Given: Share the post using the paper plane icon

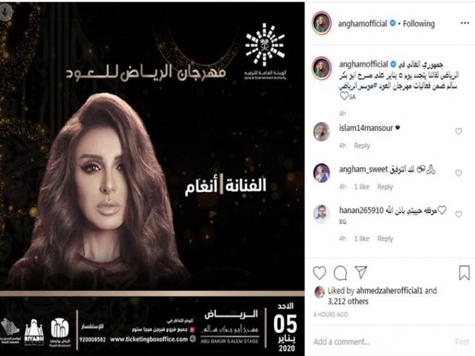Looking at the screenshot, I should pyautogui.click(x=361, y=273).
